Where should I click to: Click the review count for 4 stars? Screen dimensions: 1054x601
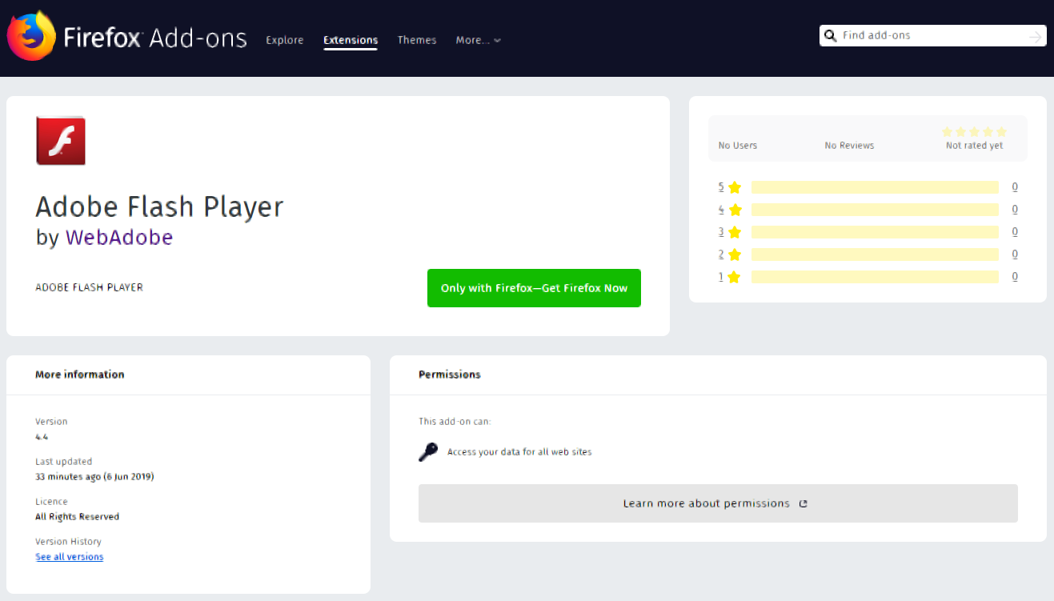pos(1015,210)
